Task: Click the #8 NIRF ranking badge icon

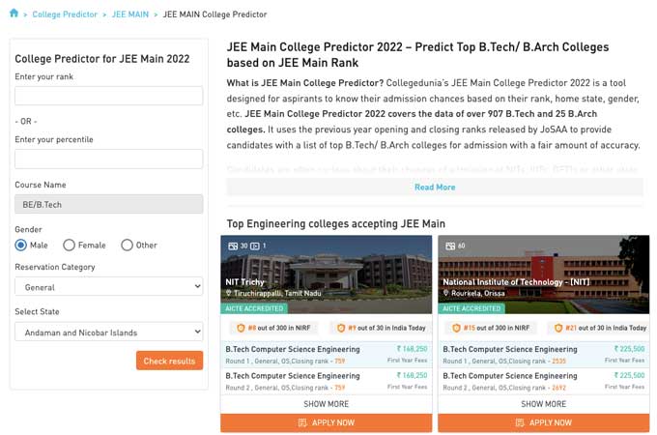Action: tap(241, 328)
